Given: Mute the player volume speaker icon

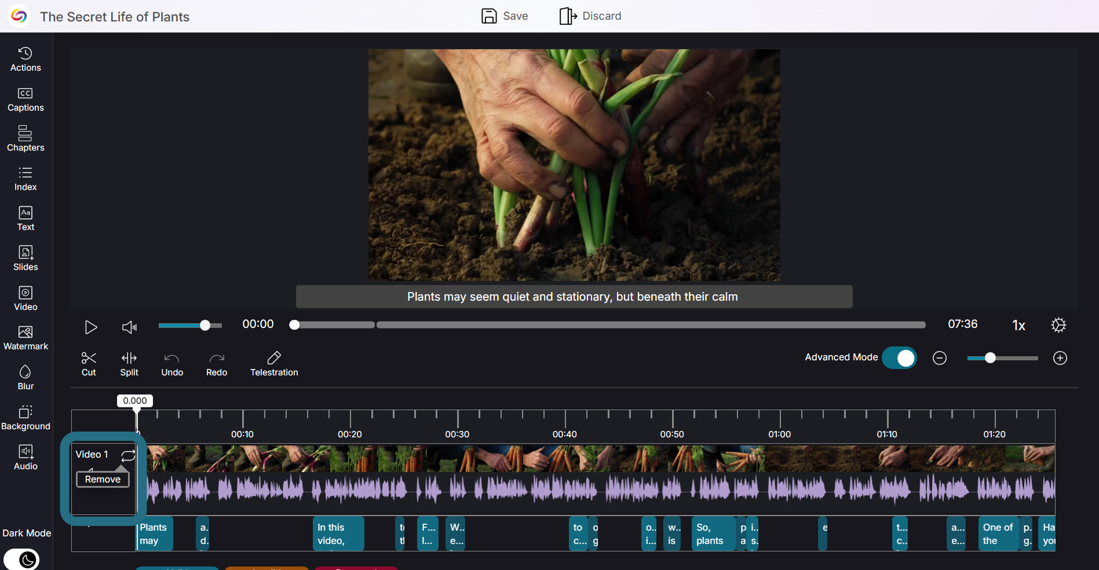Looking at the screenshot, I should pyautogui.click(x=129, y=327).
